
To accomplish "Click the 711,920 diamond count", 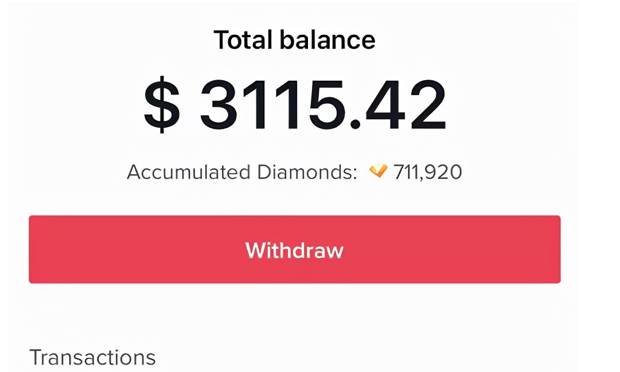I will (427, 172).
